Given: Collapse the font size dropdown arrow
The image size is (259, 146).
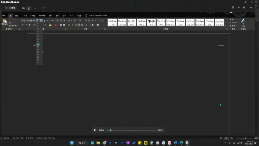Looking at the screenshot, I should click(x=41, y=21).
